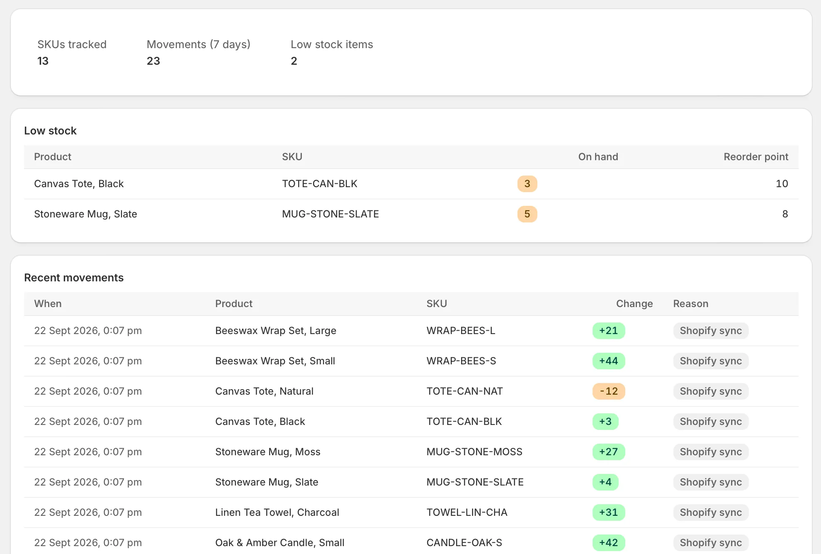Click the Low stock items value 2
The width and height of the screenshot is (821, 554).
(x=294, y=61)
